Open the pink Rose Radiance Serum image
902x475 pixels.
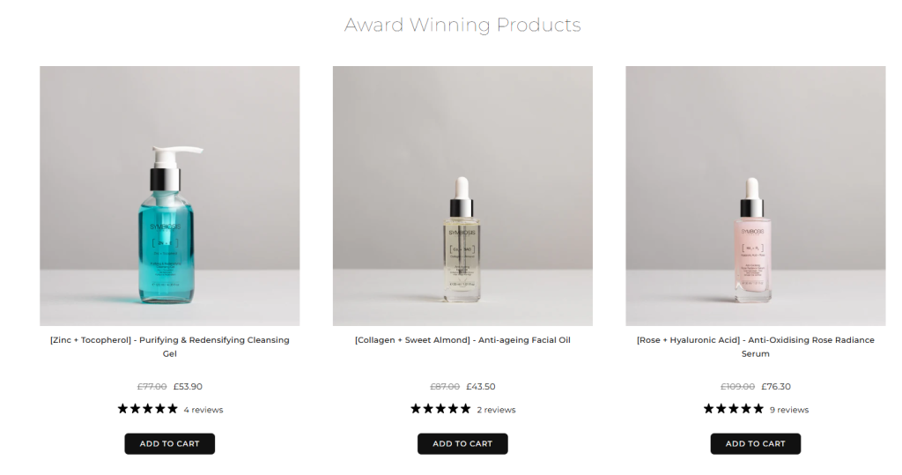[755, 196]
